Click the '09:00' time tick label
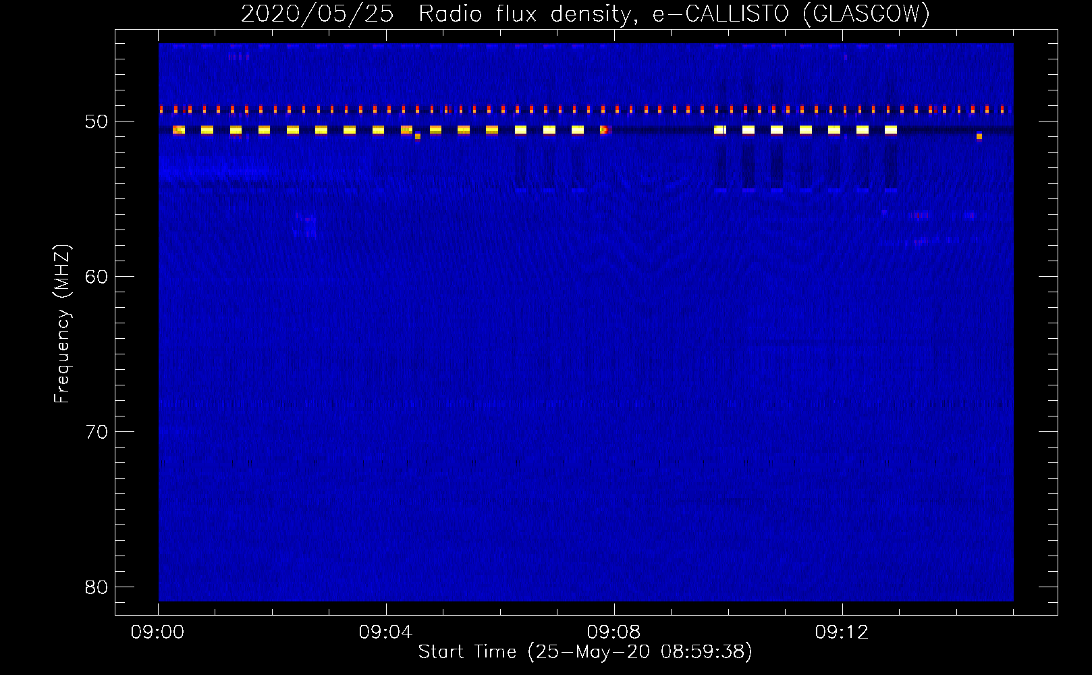The image size is (1092, 675). 158,632
